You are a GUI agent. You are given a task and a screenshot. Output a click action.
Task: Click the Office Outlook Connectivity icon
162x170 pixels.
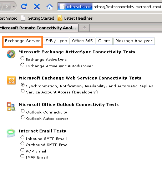11,107
